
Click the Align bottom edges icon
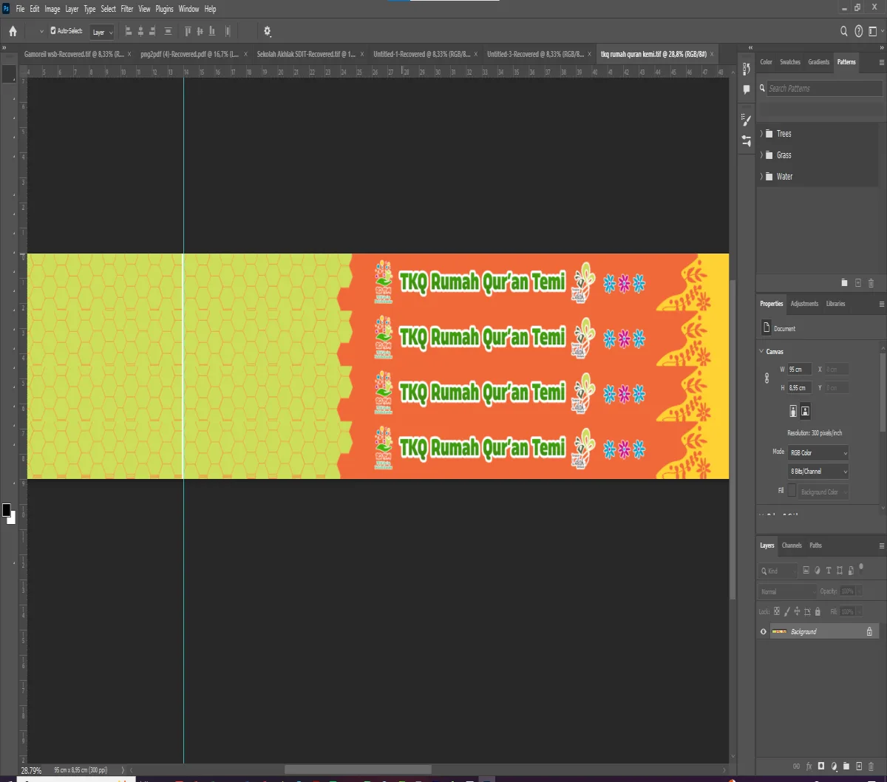(212, 31)
